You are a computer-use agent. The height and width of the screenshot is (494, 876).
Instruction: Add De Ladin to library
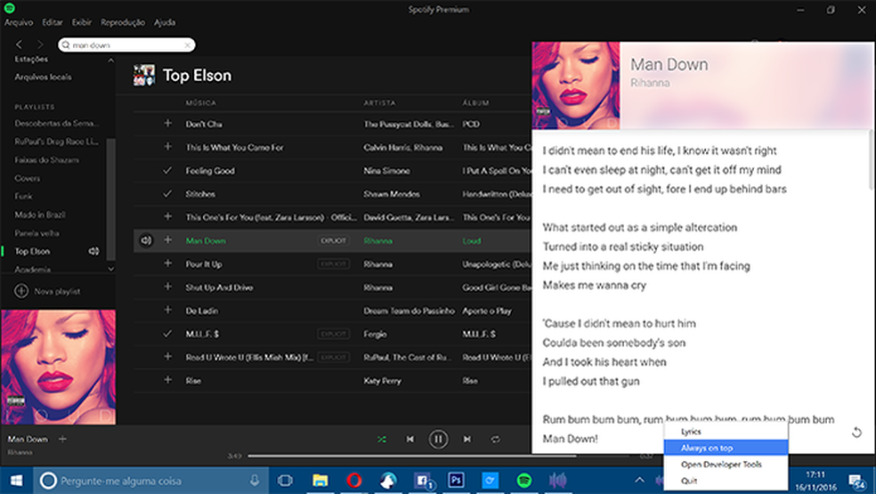coord(167,310)
